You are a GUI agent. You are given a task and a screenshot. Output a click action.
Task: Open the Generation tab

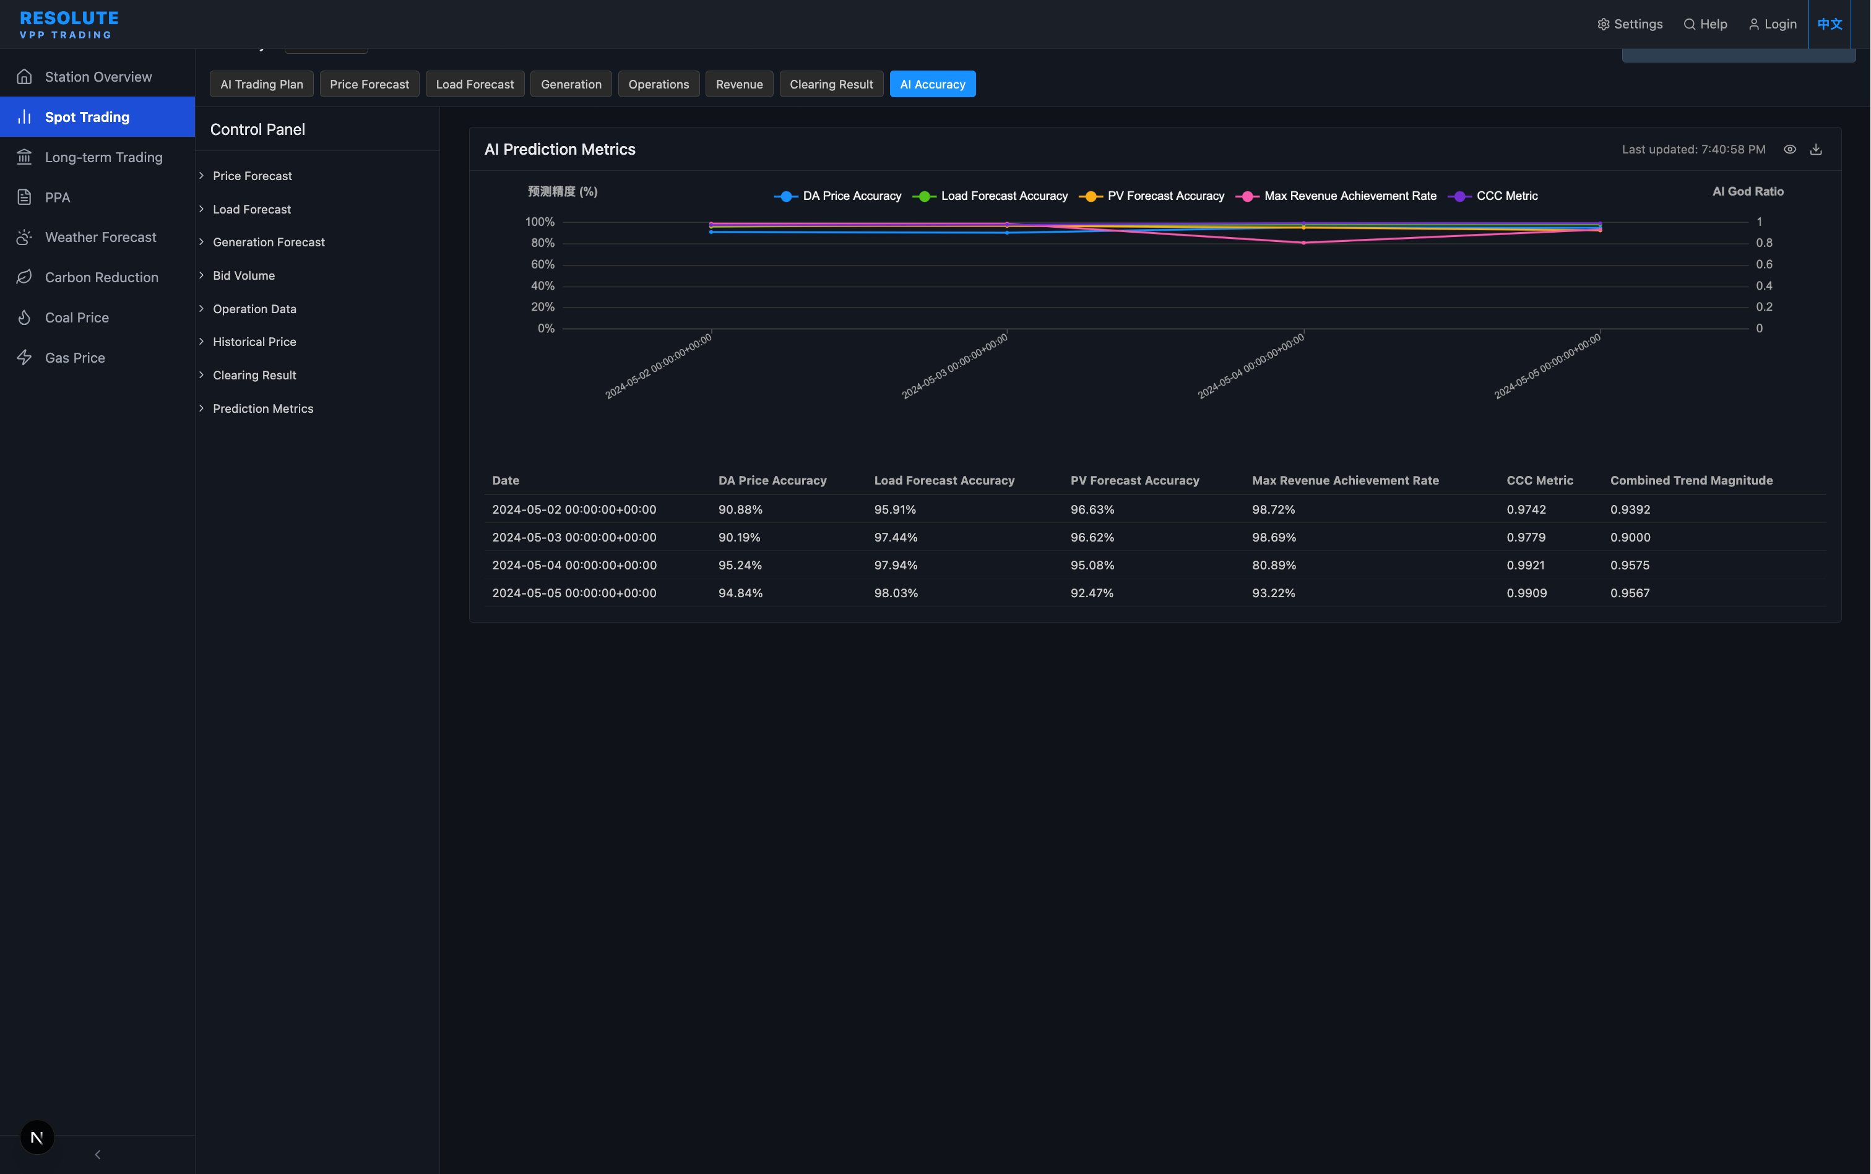tap(571, 84)
